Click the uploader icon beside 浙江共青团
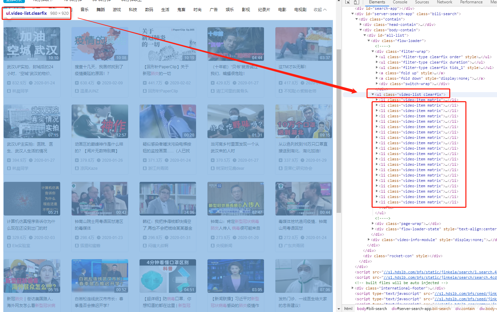497x312 pixels. coord(145,168)
